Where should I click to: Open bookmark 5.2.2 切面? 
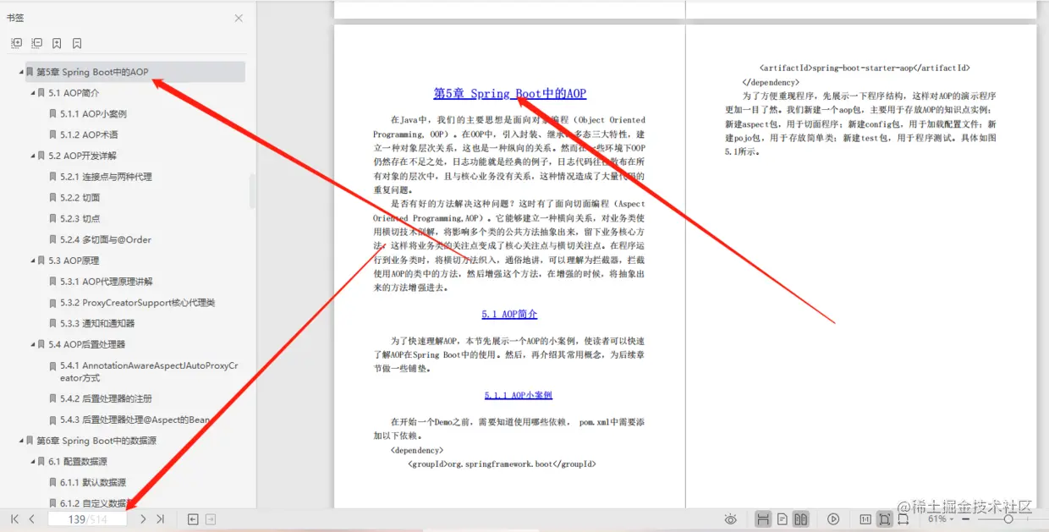tap(80, 198)
